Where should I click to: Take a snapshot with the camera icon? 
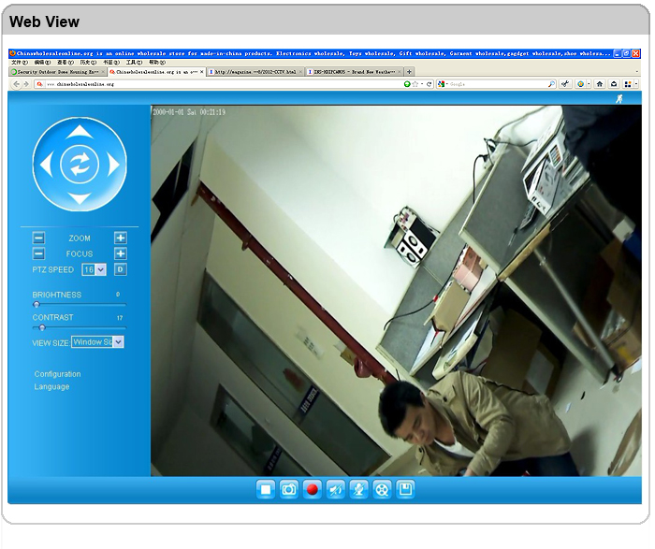pyautogui.click(x=289, y=489)
